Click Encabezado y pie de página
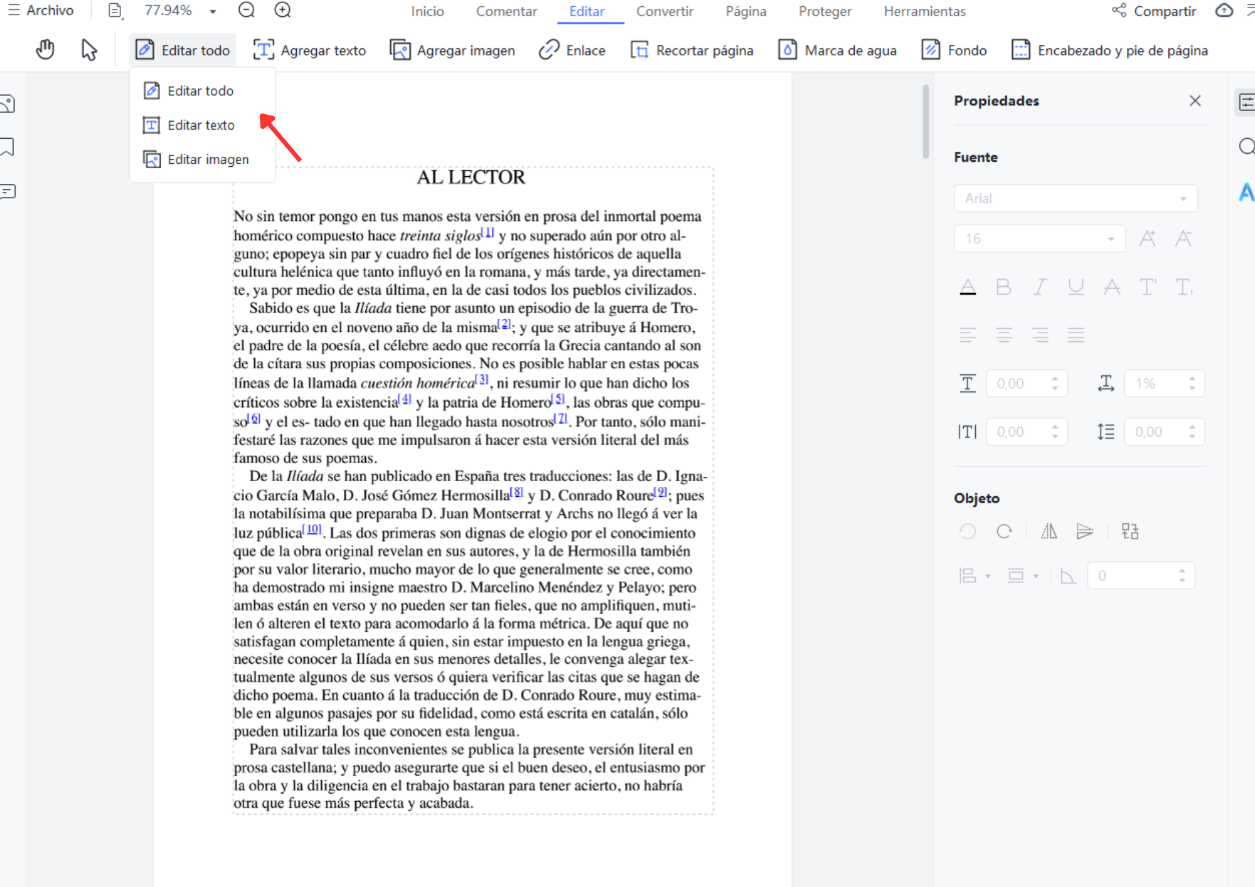This screenshot has width=1255, height=887. tap(1109, 50)
